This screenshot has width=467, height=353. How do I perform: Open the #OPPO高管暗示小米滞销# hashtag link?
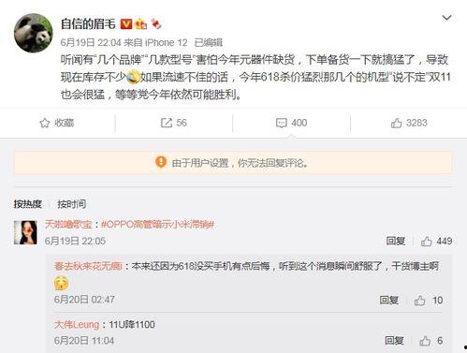[158, 224]
